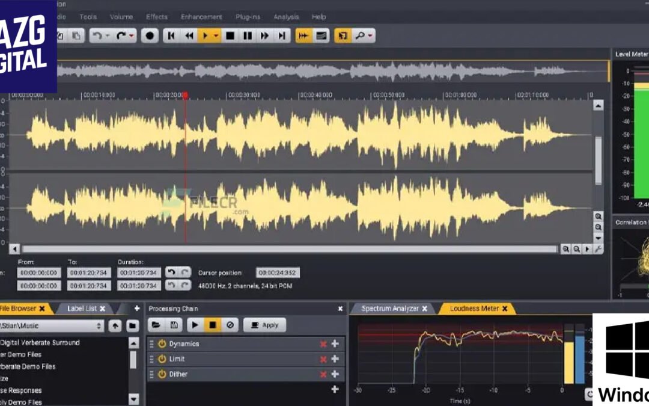Click the Fast Forward transport button
649x406 pixels.
pyautogui.click(x=265, y=35)
